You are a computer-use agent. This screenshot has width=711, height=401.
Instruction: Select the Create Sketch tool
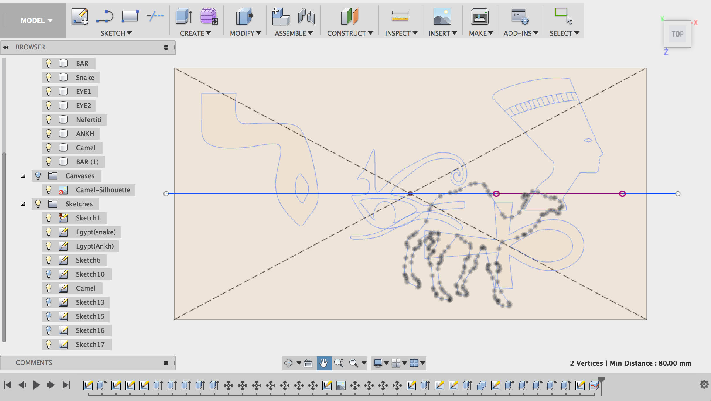tap(79, 16)
